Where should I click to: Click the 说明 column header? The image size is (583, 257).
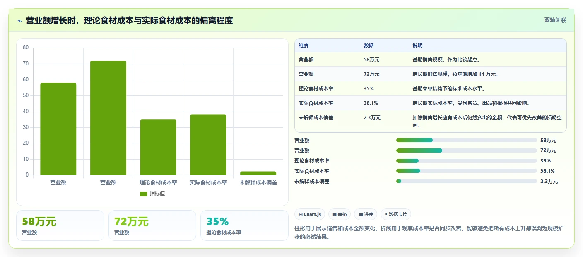point(417,46)
